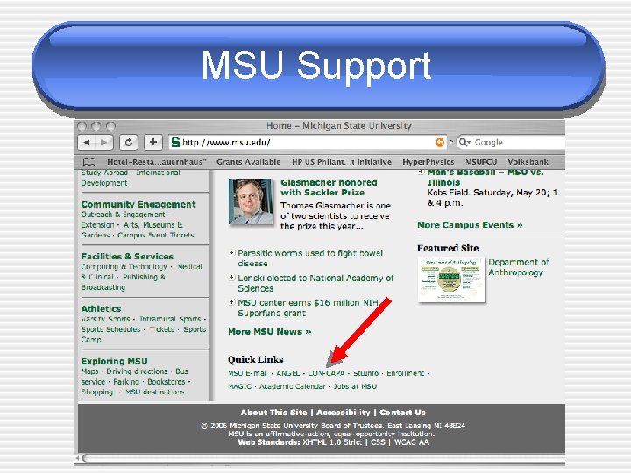Click the MSU green S site icon
This screenshot has height=473, width=631.
coord(175,142)
